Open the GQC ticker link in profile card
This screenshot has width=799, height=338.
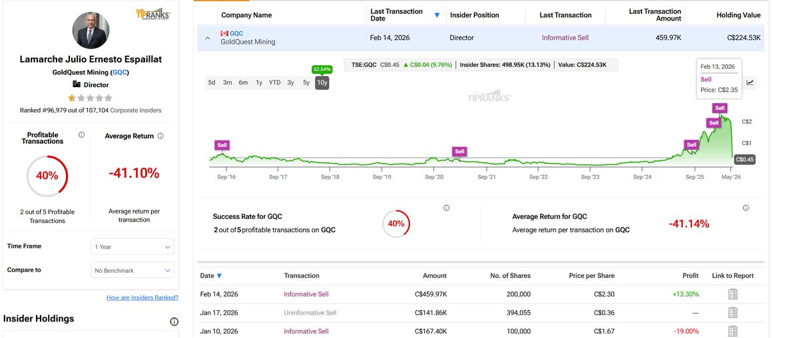[x=120, y=72]
